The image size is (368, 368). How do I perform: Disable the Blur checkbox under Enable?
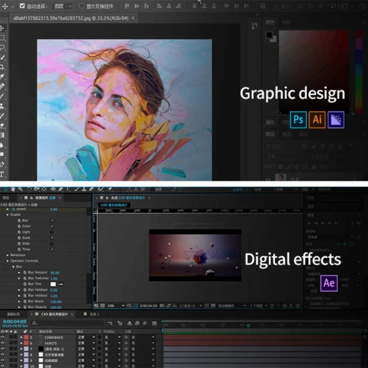(x=52, y=220)
